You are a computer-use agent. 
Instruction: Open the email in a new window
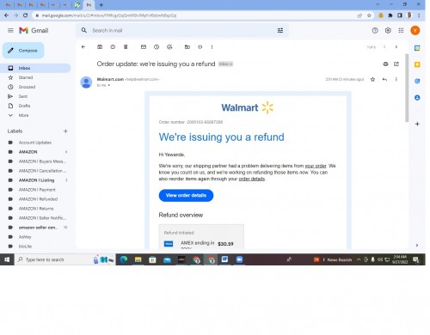tap(396, 64)
